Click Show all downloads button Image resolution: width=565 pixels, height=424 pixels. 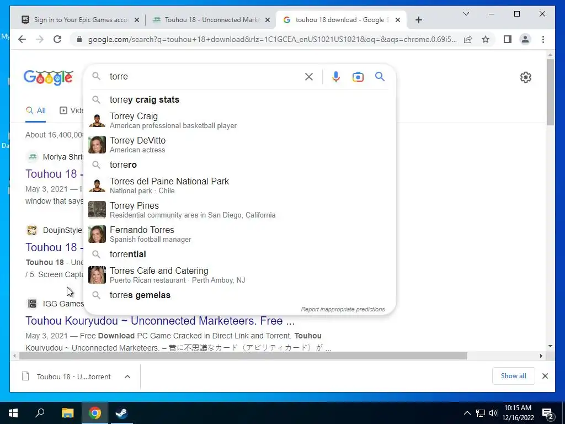pos(514,376)
